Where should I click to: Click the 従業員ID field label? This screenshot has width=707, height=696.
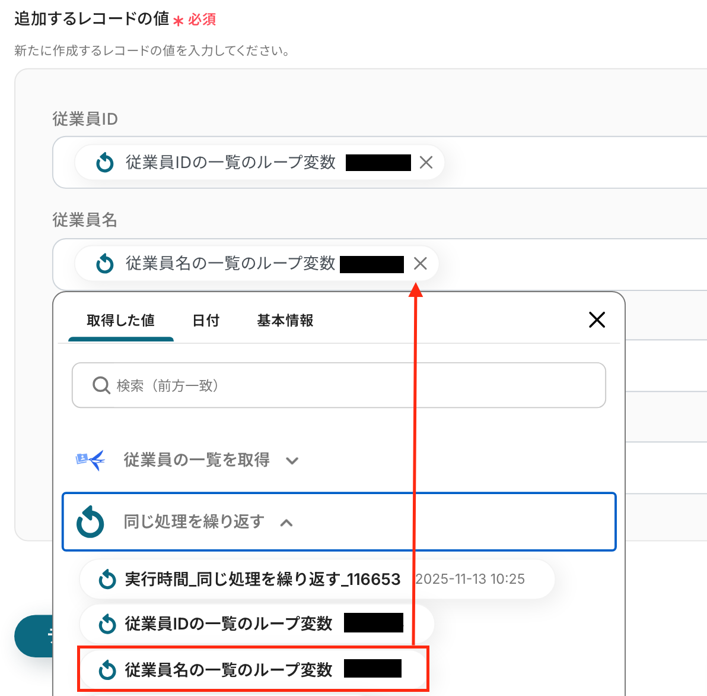pyautogui.click(x=85, y=119)
